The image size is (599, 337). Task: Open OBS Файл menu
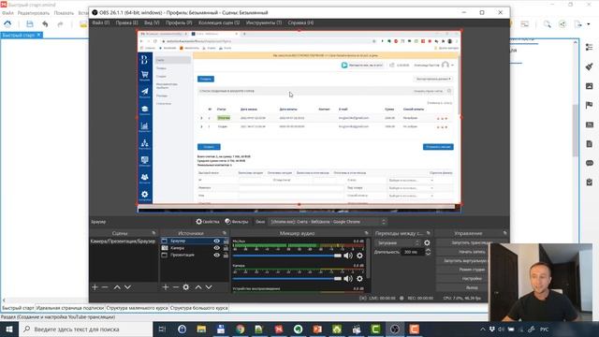[x=100, y=22]
